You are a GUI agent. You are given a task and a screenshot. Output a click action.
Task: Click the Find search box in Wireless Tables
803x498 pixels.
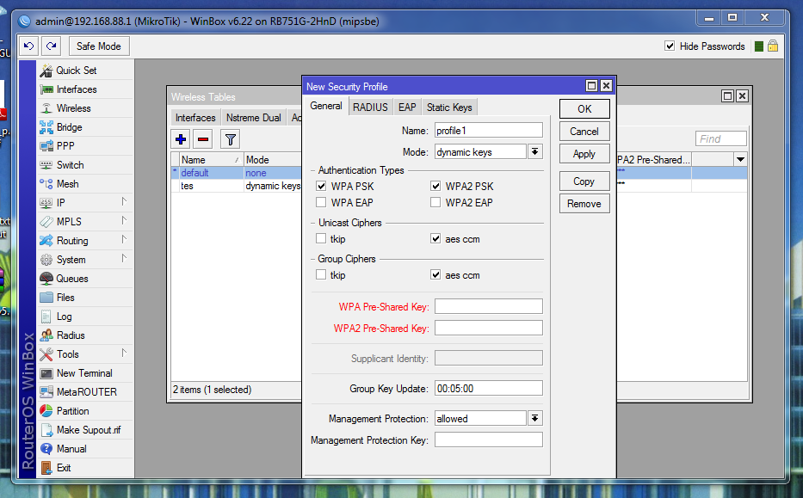720,138
